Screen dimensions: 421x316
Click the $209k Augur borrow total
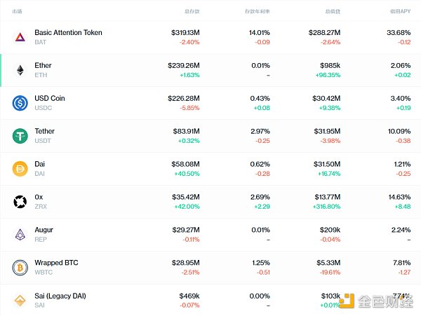[330, 230]
